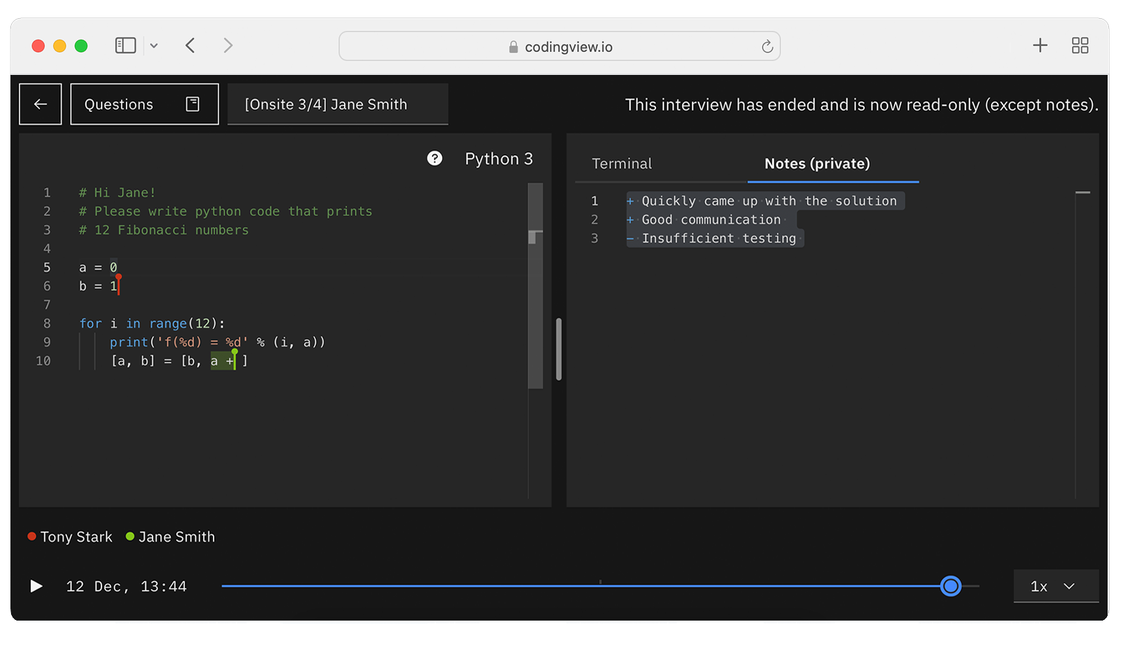Click note line 'Good communication'
Screen dimensions: 1122x648
pyautogui.click(x=707, y=220)
